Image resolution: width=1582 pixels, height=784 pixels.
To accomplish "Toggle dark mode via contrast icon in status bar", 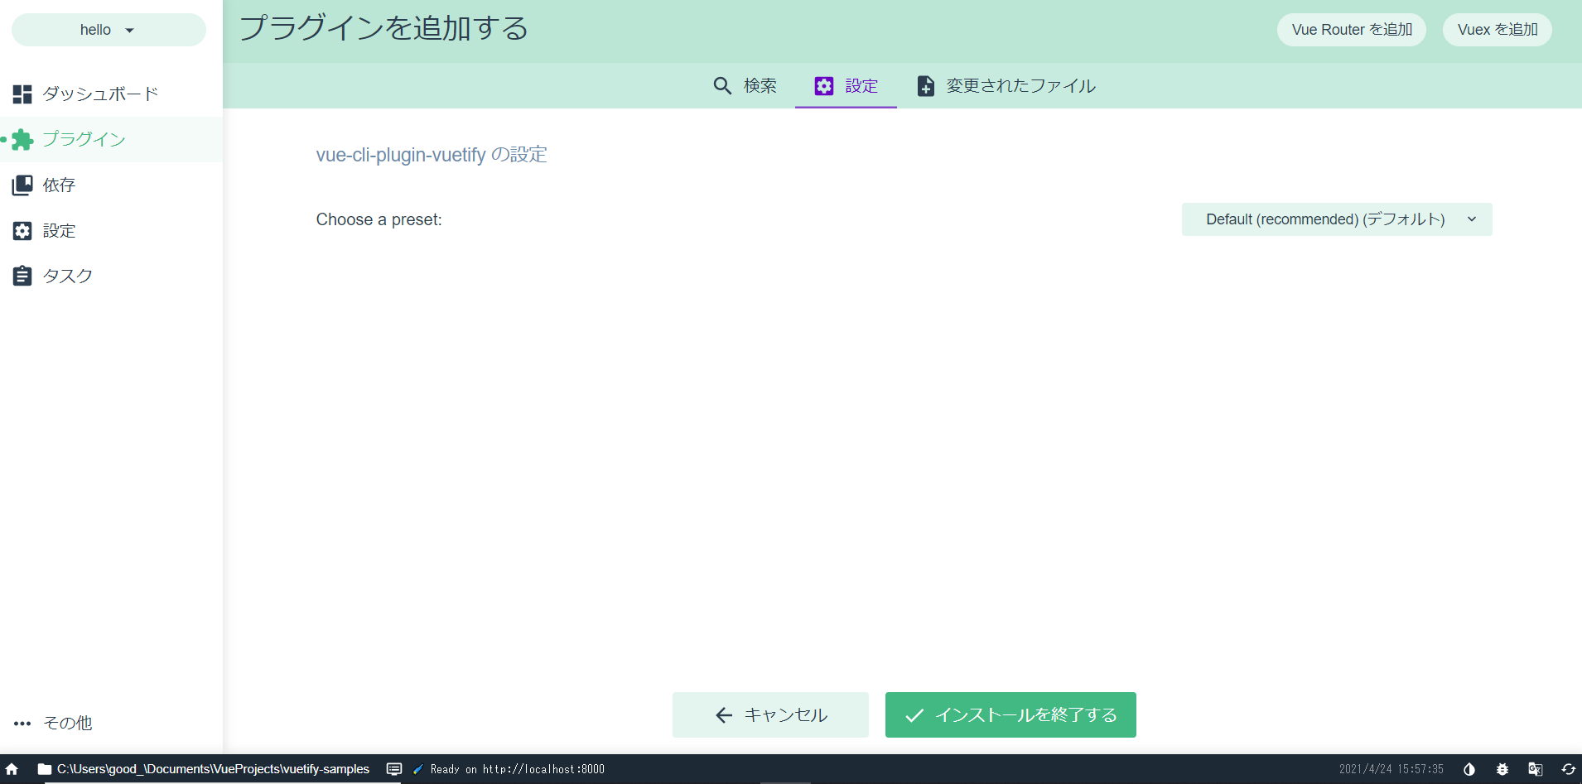I will [x=1469, y=769].
